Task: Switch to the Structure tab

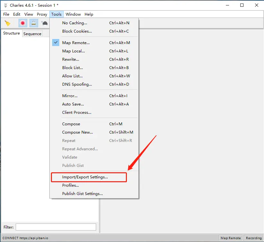Action: pyautogui.click(x=12, y=33)
